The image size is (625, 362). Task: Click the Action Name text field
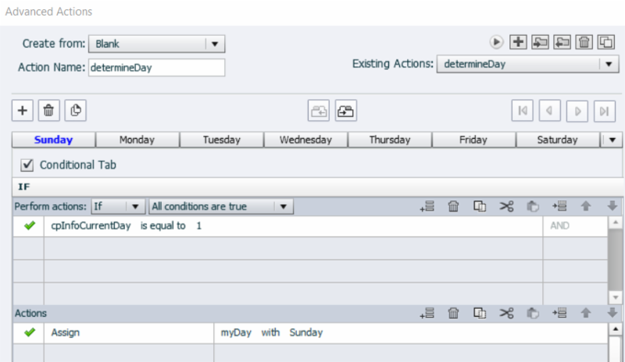(x=156, y=67)
